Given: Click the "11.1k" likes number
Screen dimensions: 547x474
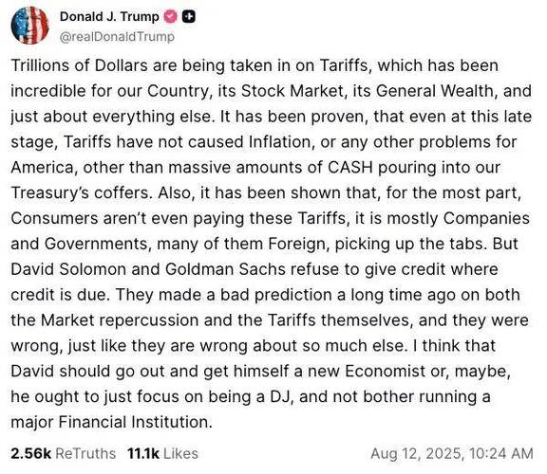Looking at the screenshot, I should point(143,453).
